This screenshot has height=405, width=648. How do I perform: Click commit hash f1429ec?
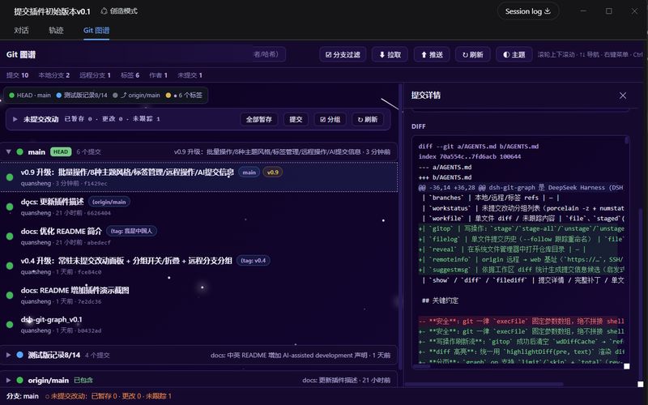(x=96, y=184)
